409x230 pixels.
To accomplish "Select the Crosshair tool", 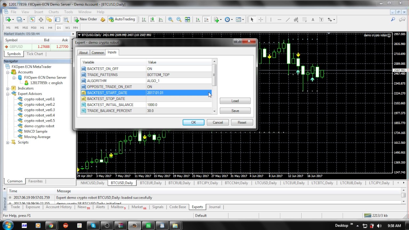I will [x=261, y=19].
